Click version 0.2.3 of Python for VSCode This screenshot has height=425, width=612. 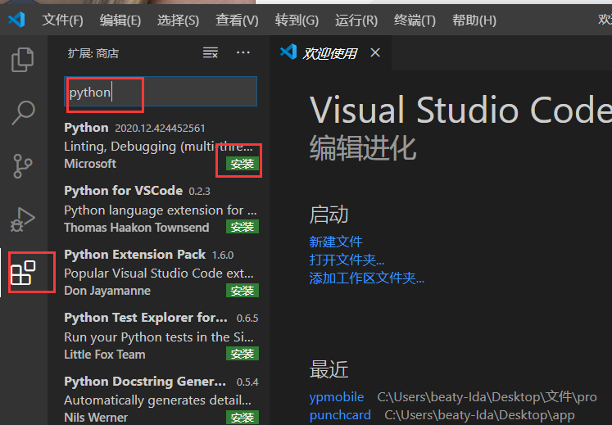click(x=199, y=192)
